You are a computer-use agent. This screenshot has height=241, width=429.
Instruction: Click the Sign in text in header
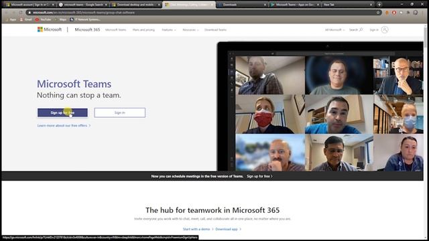pyautogui.click(x=374, y=29)
